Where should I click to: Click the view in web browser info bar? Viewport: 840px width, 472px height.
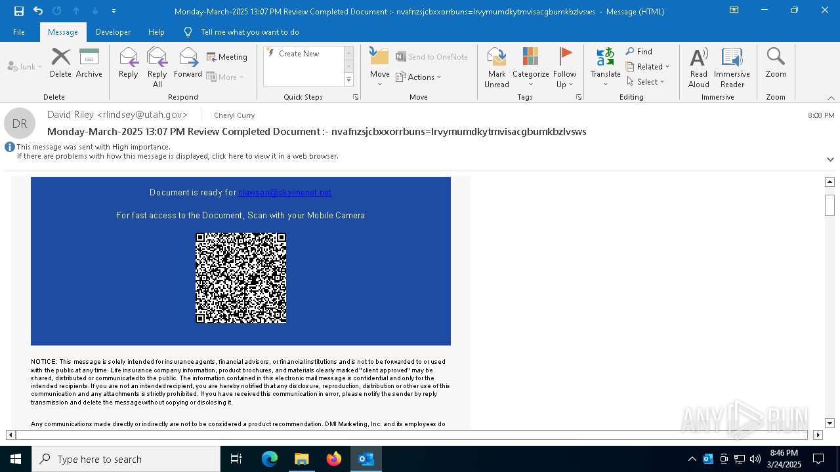pyautogui.click(x=178, y=157)
